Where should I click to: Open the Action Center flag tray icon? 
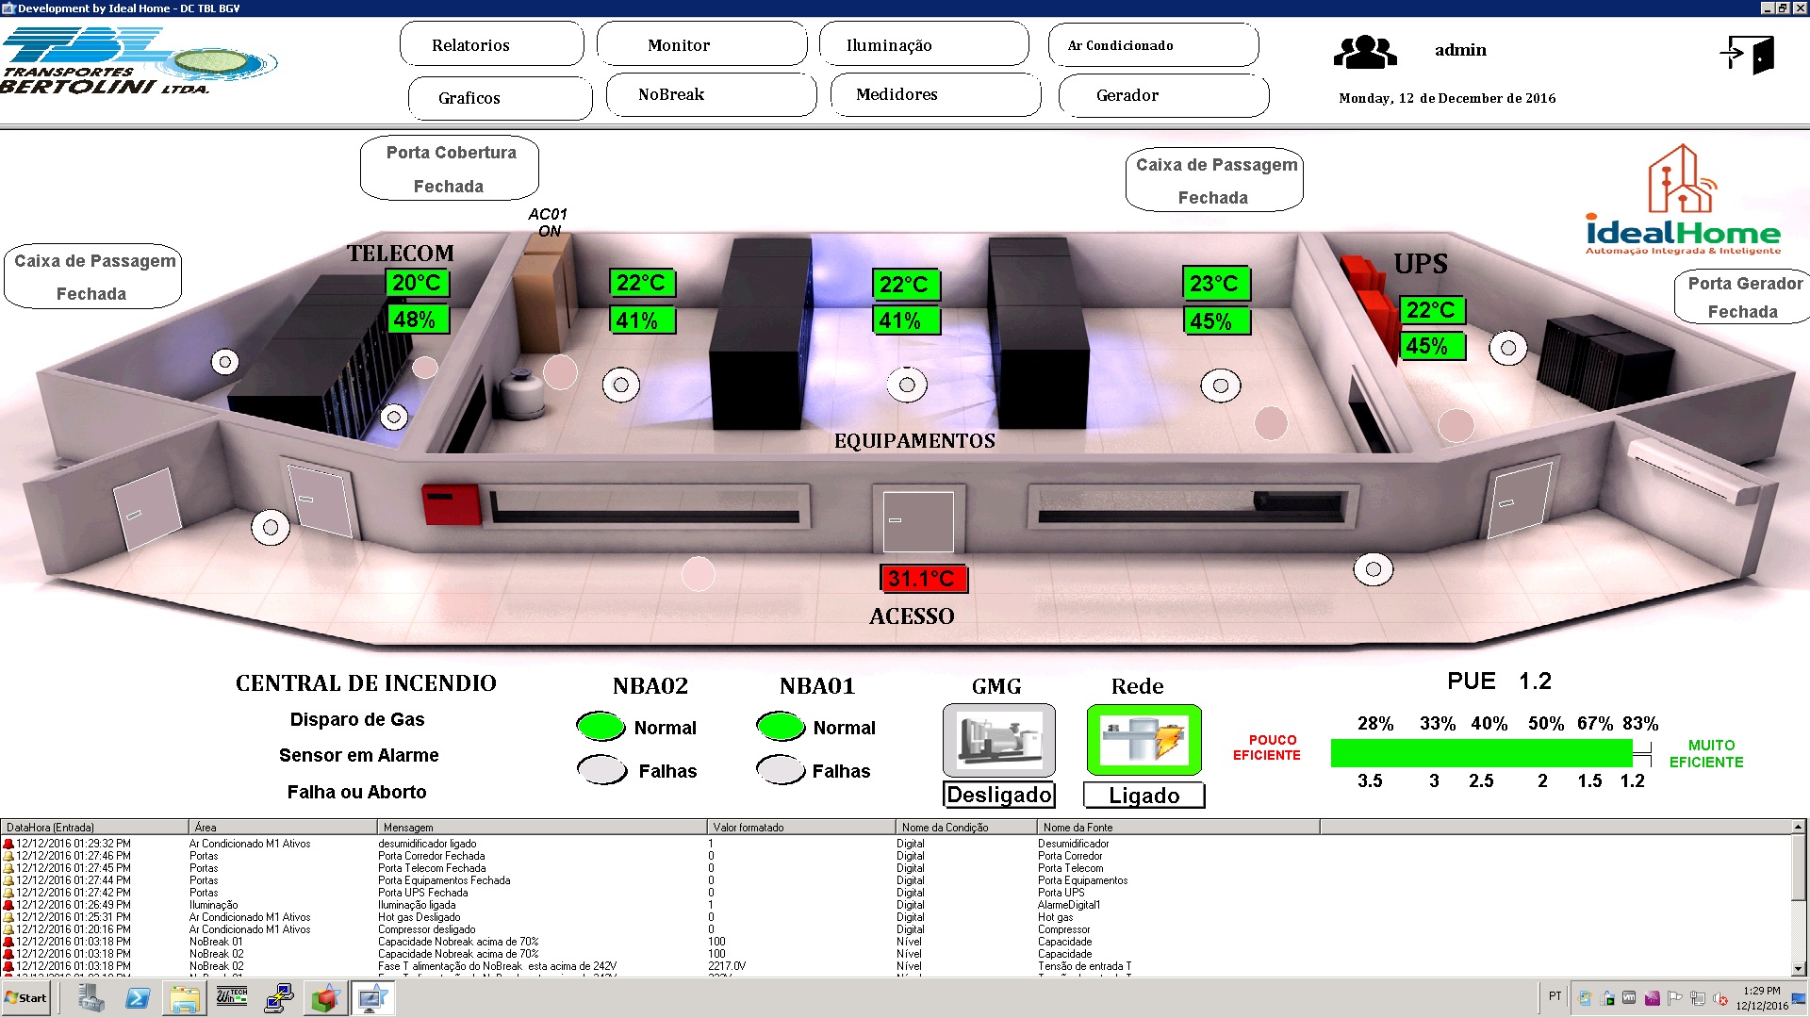[1675, 998]
